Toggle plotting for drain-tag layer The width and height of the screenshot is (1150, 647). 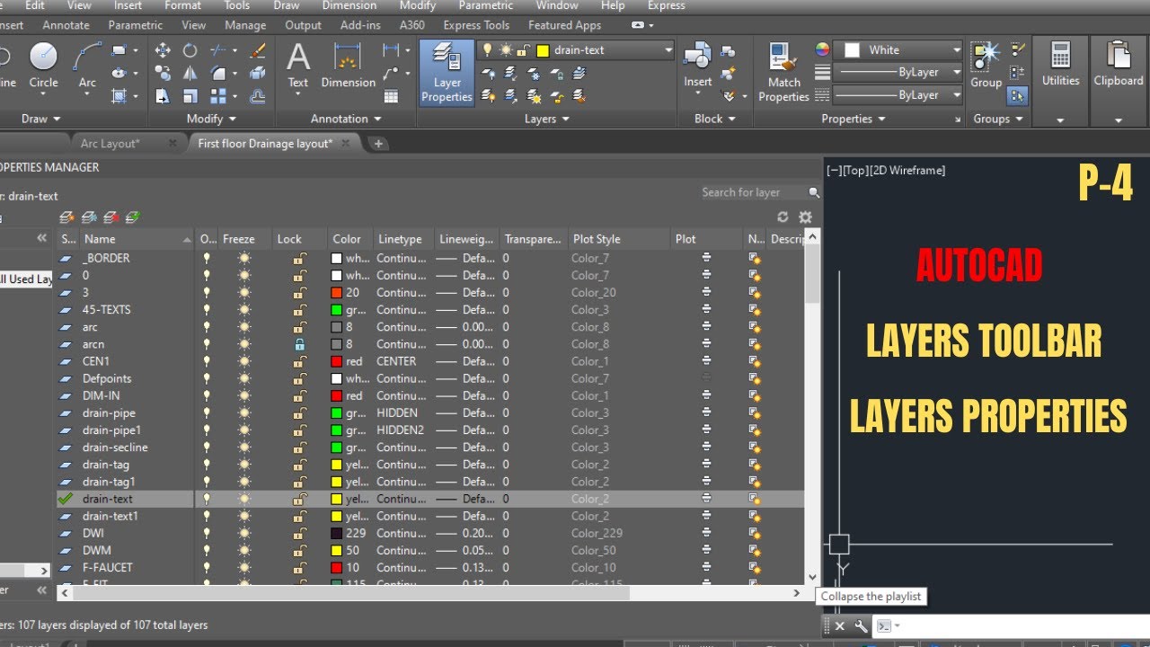[x=706, y=465]
